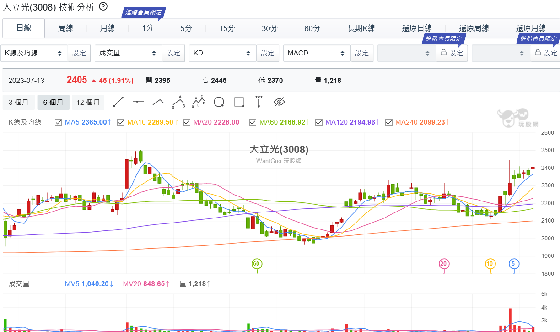Select the horizontal line drawing tool

[x=138, y=102]
